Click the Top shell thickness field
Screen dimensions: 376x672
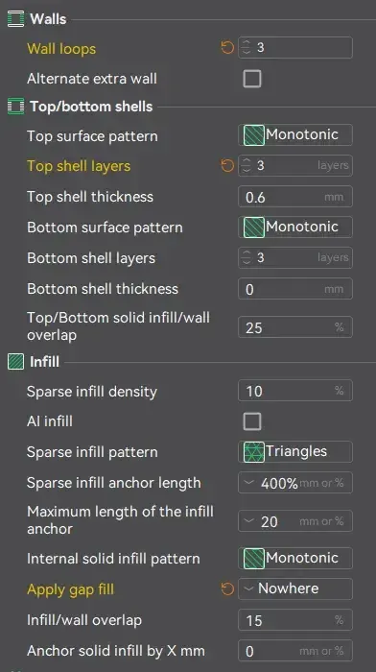[295, 197]
